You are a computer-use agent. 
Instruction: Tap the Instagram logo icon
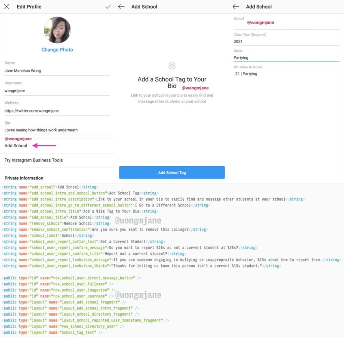click(172, 66)
